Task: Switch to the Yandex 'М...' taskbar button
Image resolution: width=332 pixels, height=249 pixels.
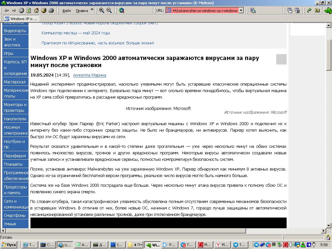Action: click(x=222, y=245)
